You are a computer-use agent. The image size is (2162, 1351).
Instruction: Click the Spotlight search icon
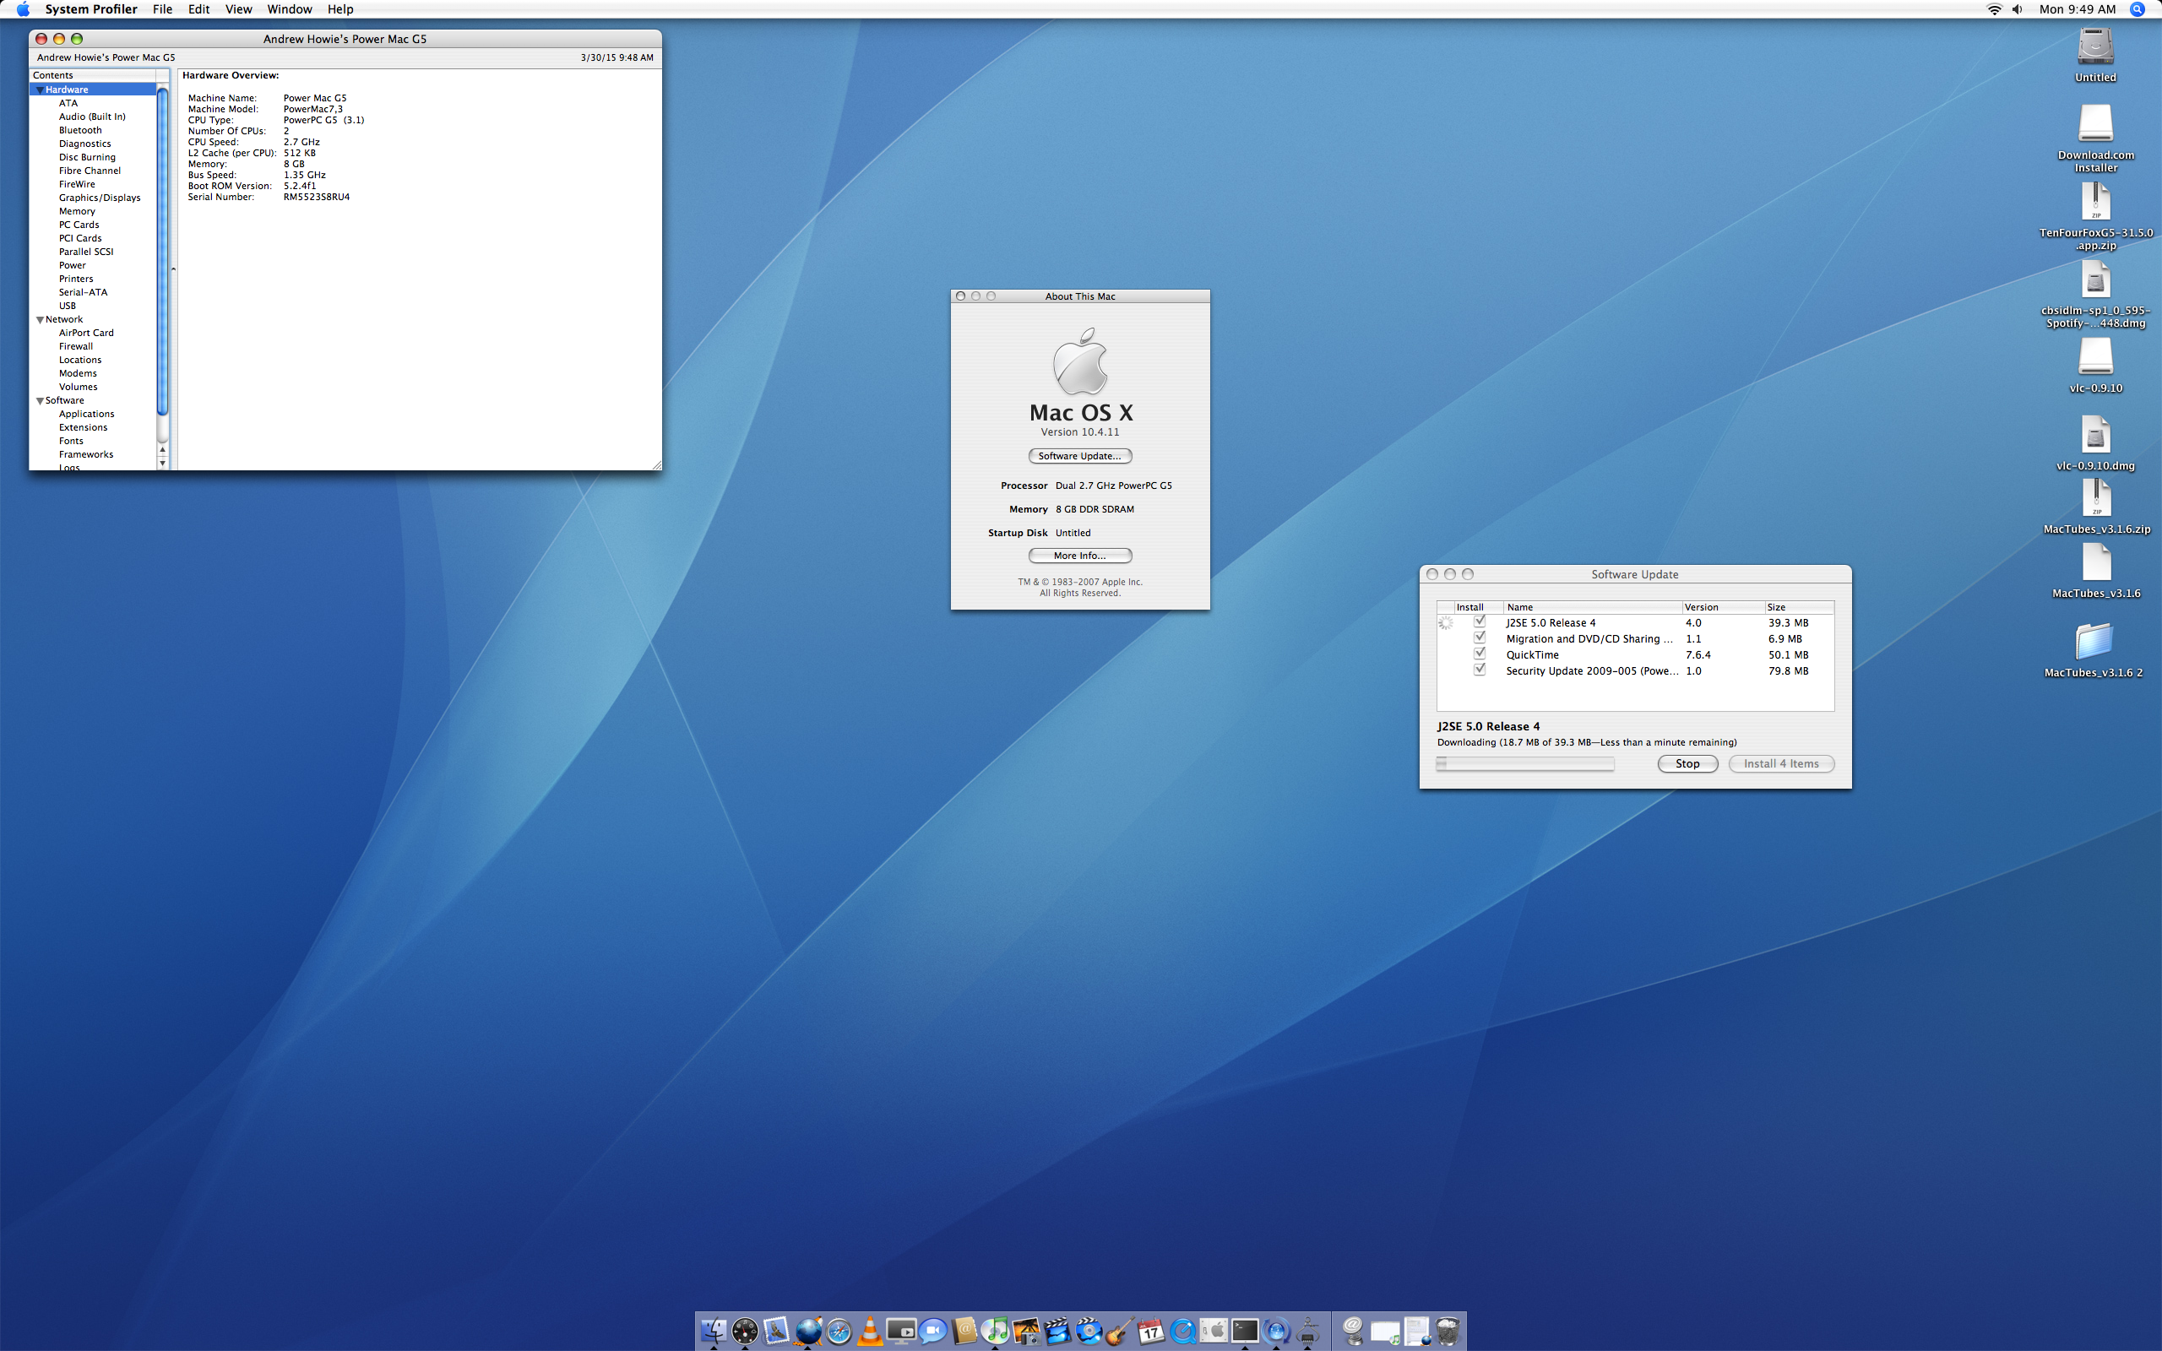click(x=2137, y=10)
